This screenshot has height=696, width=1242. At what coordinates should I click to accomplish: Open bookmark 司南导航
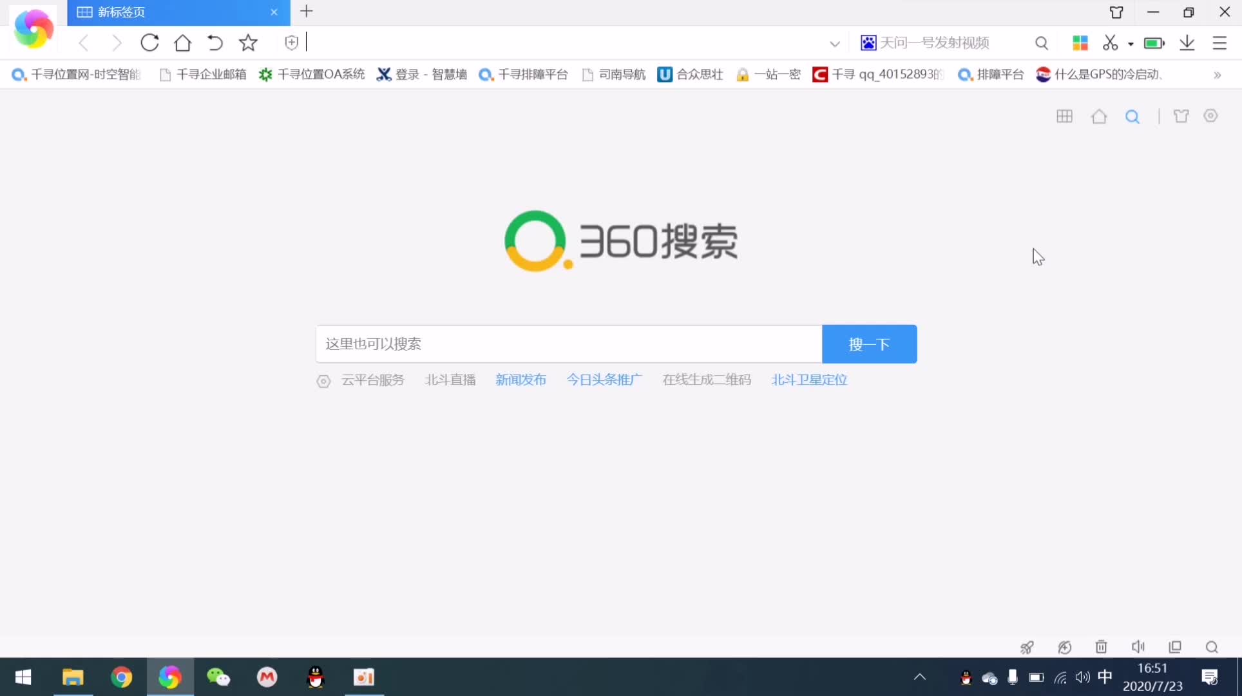pyautogui.click(x=613, y=75)
